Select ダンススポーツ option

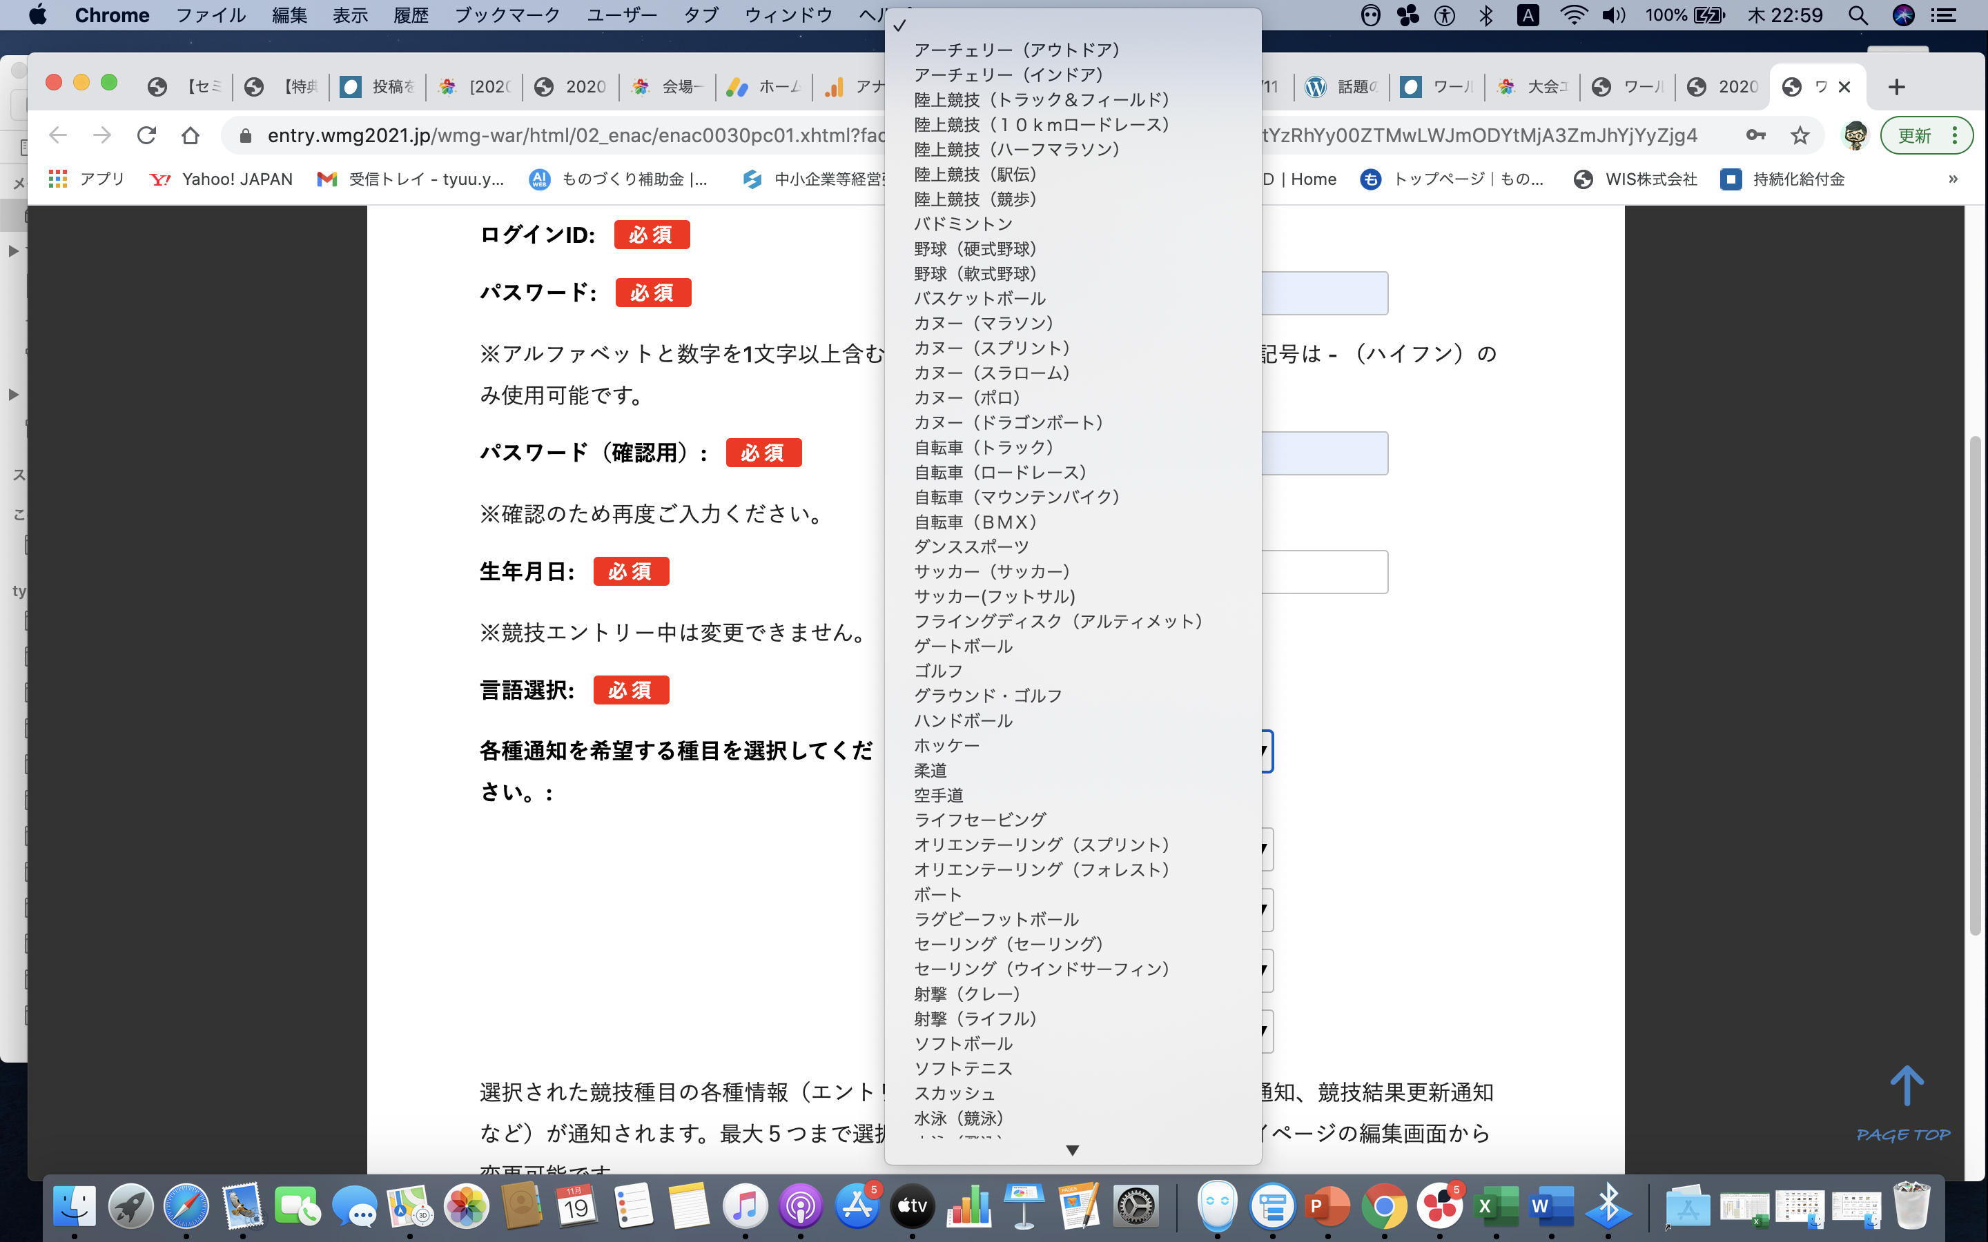click(1073, 546)
